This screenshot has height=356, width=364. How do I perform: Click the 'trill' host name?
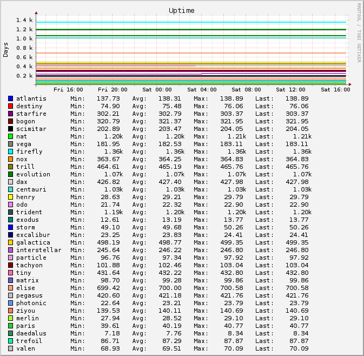pos(25,167)
